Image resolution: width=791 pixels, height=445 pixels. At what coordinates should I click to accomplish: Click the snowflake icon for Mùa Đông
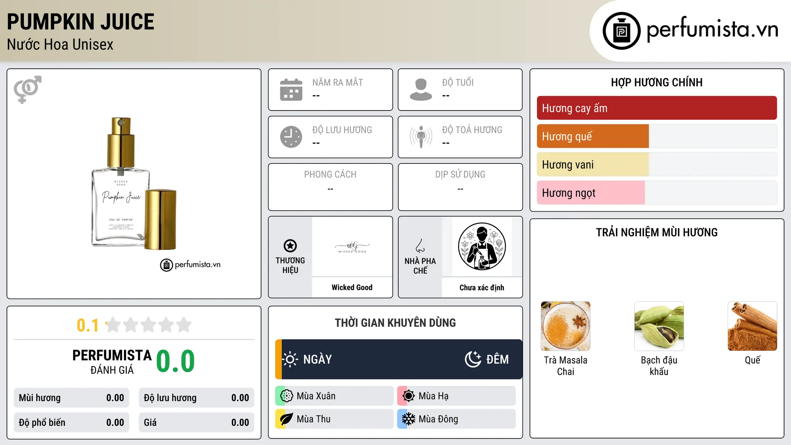[x=409, y=419]
